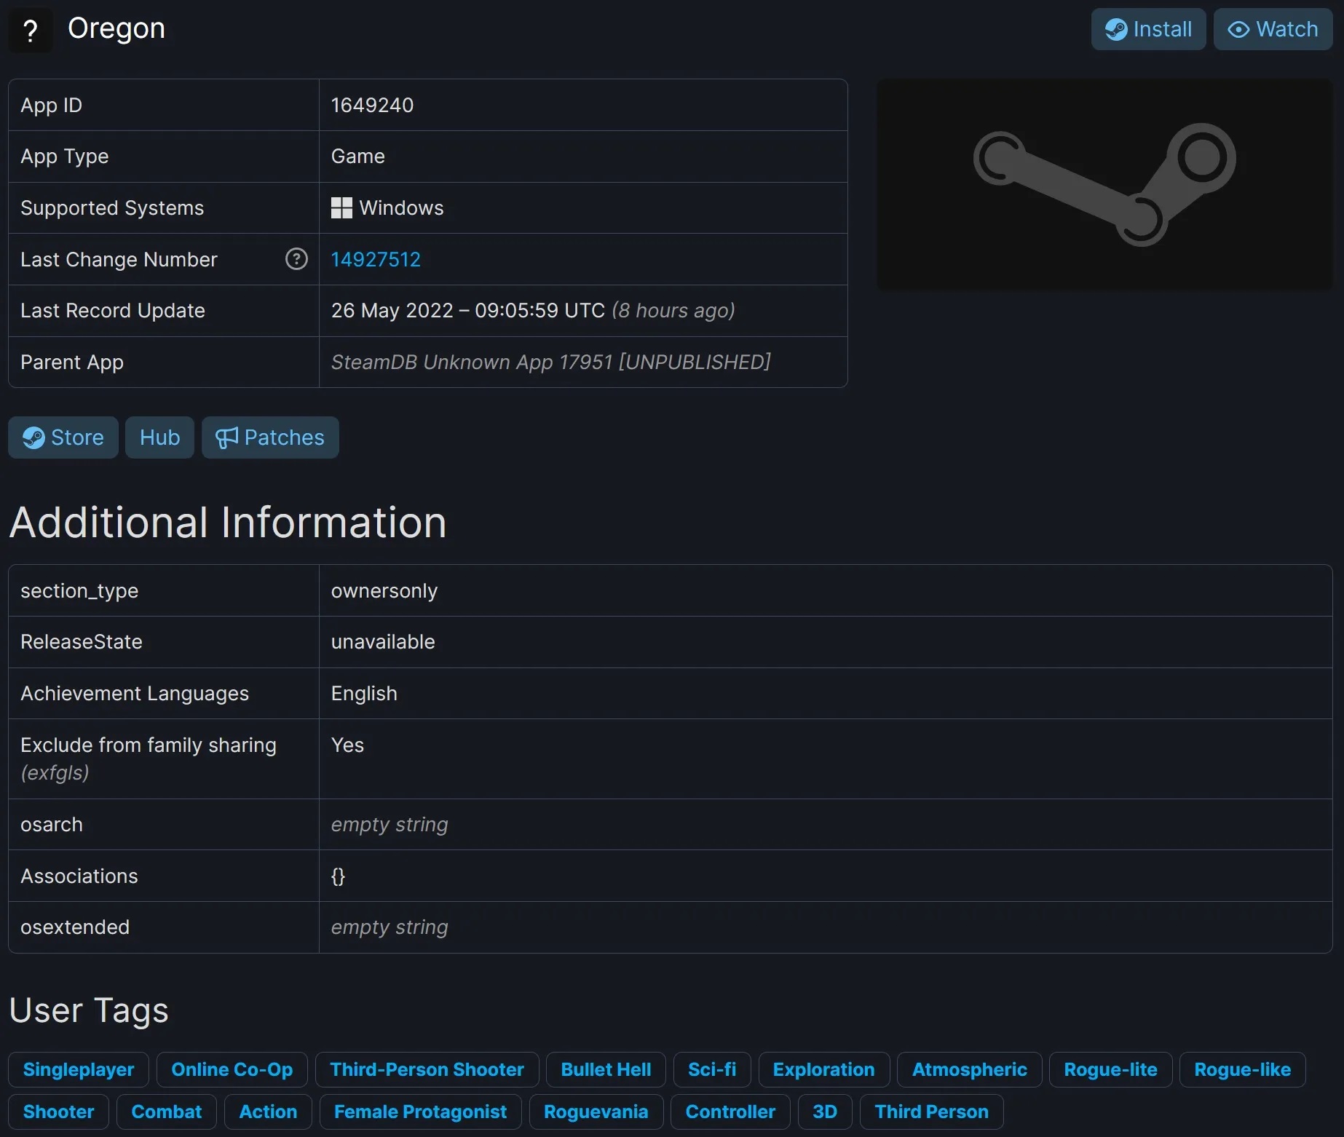1344x1137 pixels.
Task: Click the Parent App row label
Action: [x=72, y=363]
